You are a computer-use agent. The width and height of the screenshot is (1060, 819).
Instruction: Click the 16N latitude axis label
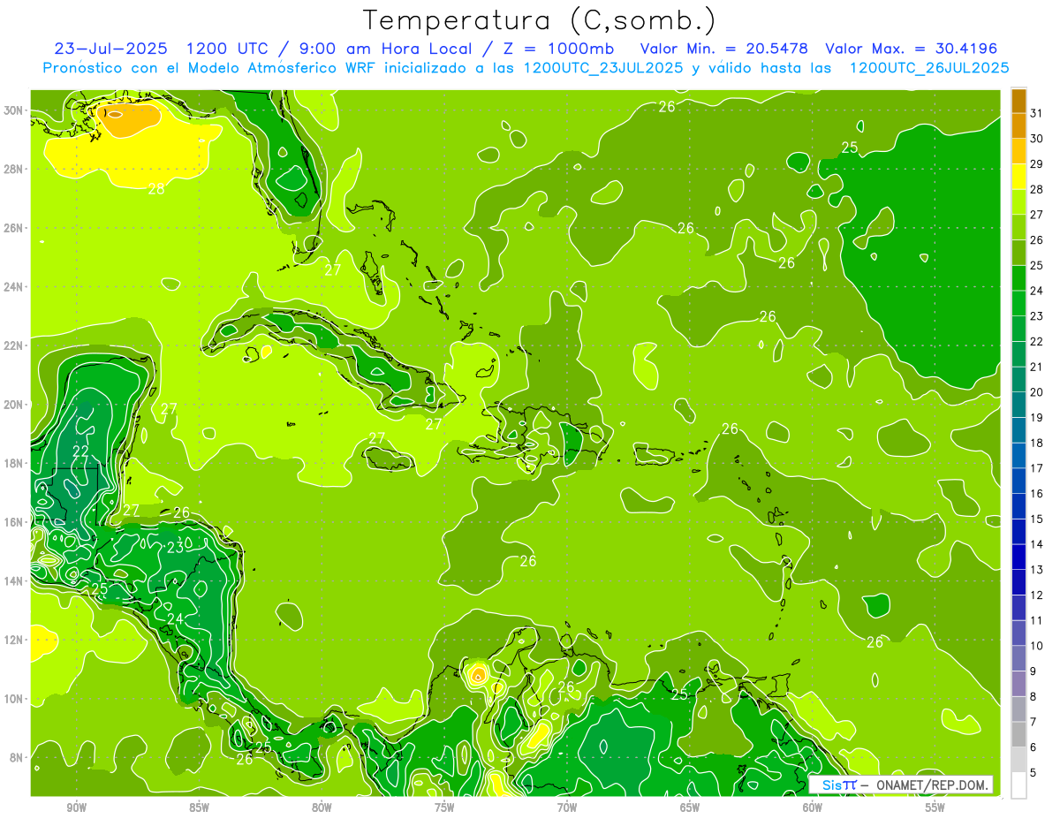point(14,522)
